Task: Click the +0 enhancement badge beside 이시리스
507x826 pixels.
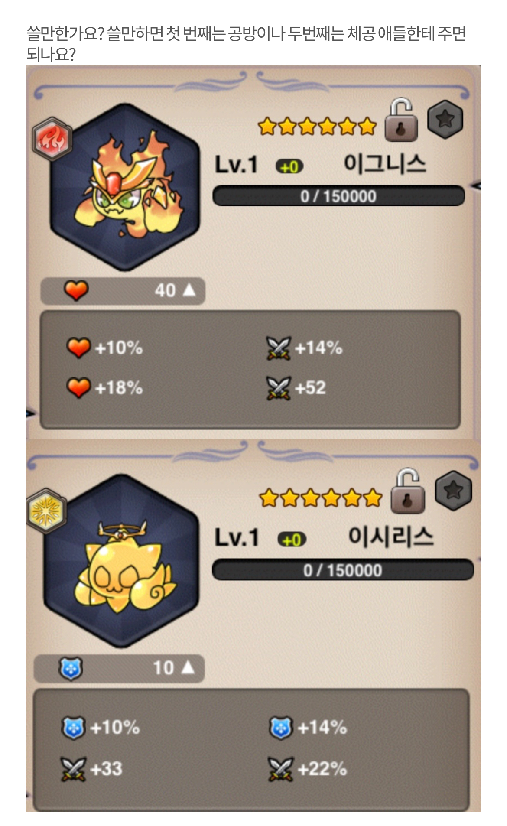Action: 292,540
